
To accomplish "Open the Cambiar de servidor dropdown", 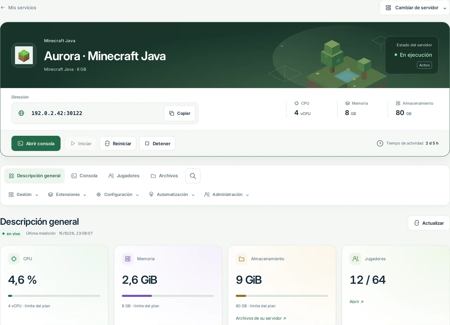I will pyautogui.click(x=415, y=8).
